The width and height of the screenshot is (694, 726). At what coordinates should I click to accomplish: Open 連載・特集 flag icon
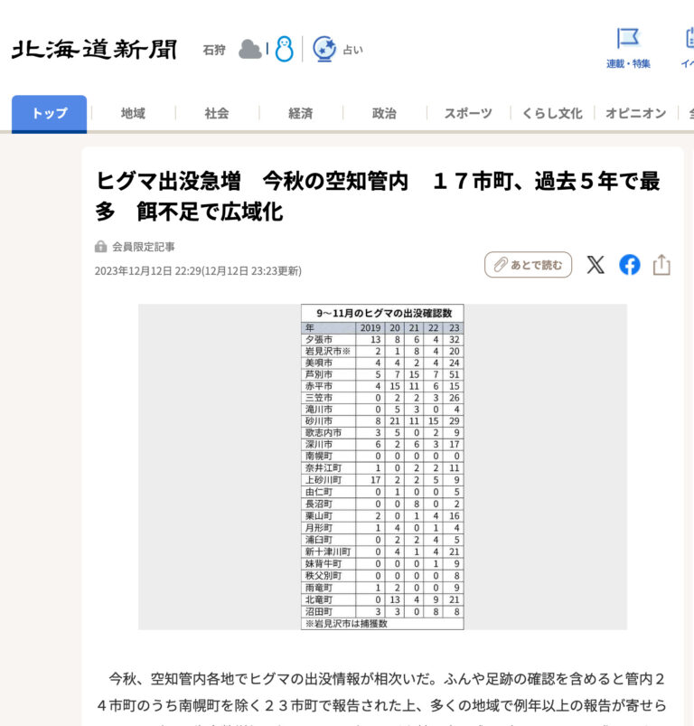pos(628,39)
